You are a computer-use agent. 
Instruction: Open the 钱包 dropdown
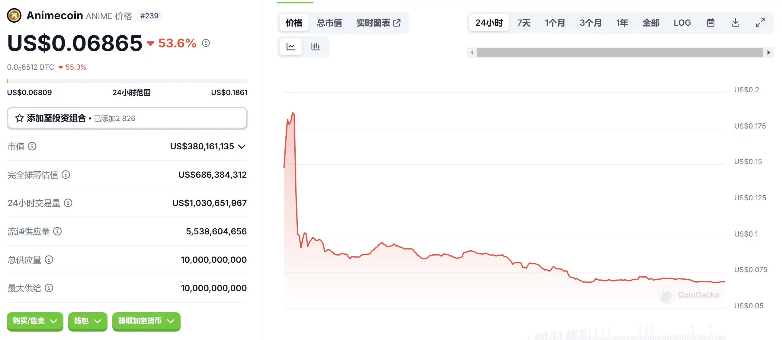click(88, 321)
